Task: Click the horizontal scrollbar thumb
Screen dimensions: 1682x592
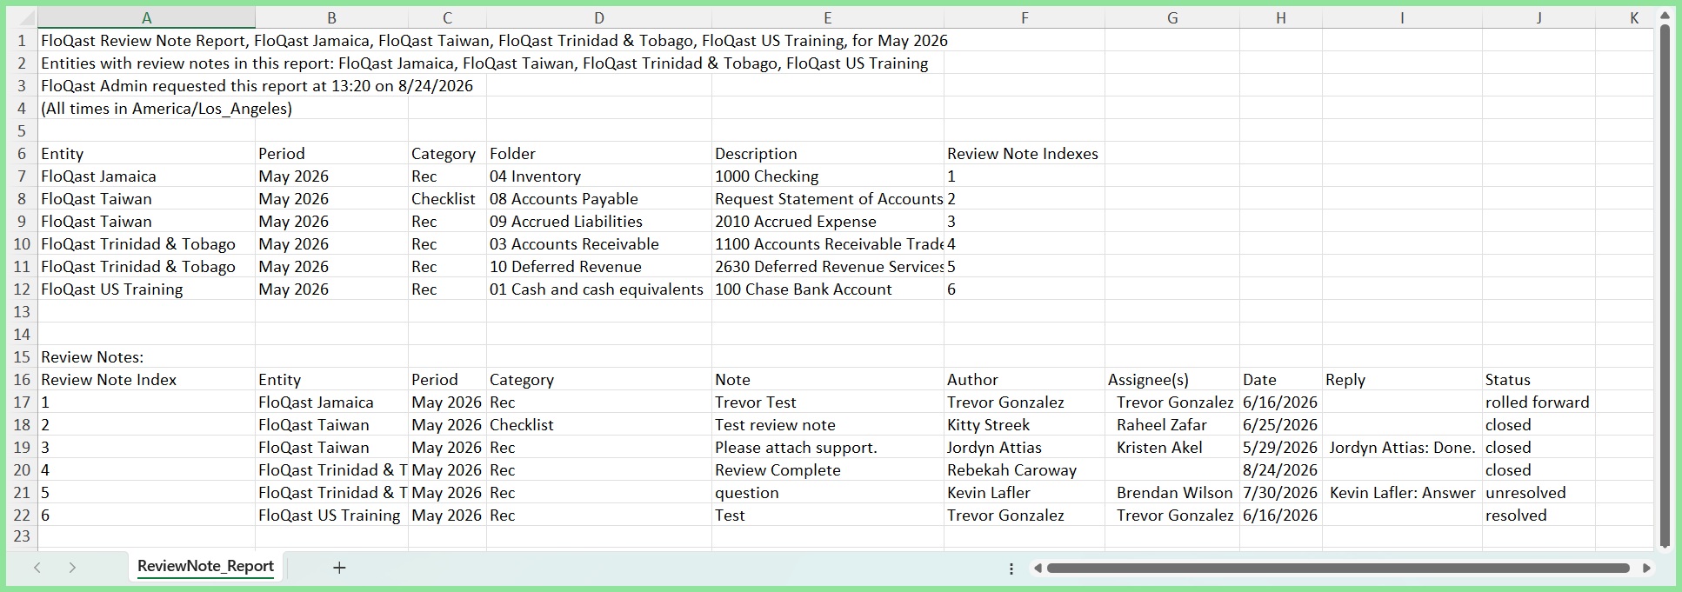Action: point(1338,568)
